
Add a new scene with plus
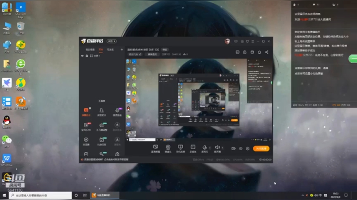tap(121, 50)
